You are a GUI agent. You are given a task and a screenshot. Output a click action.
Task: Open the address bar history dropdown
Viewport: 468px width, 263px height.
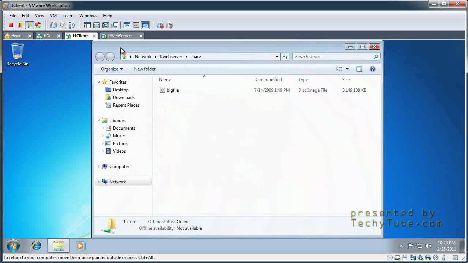pos(277,57)
